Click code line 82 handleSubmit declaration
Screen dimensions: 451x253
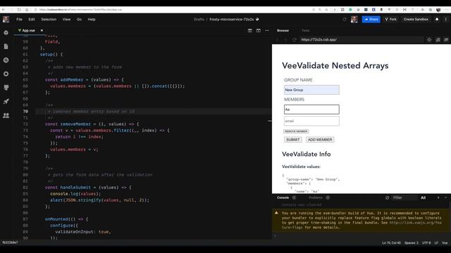click(88, 188)
